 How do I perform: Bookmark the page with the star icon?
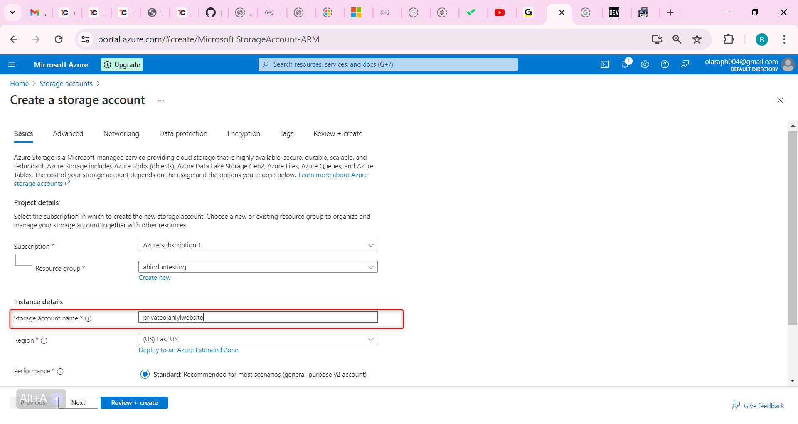(x=697, y=39)
